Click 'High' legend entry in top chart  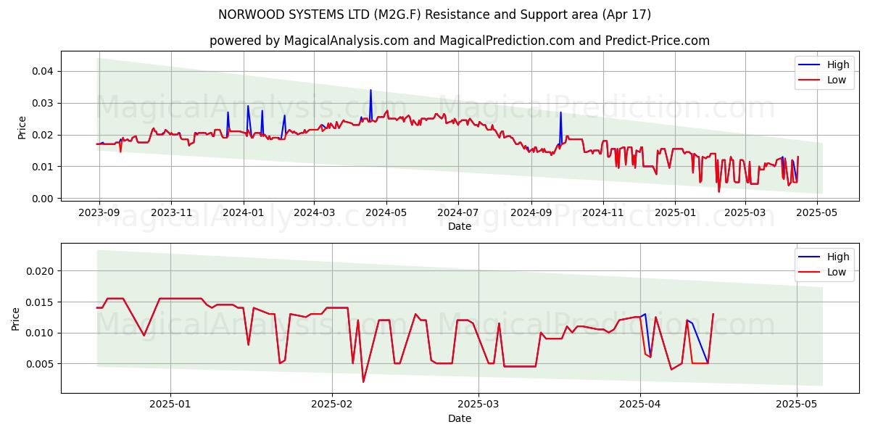pyautogui.click(x=838, y=65)
